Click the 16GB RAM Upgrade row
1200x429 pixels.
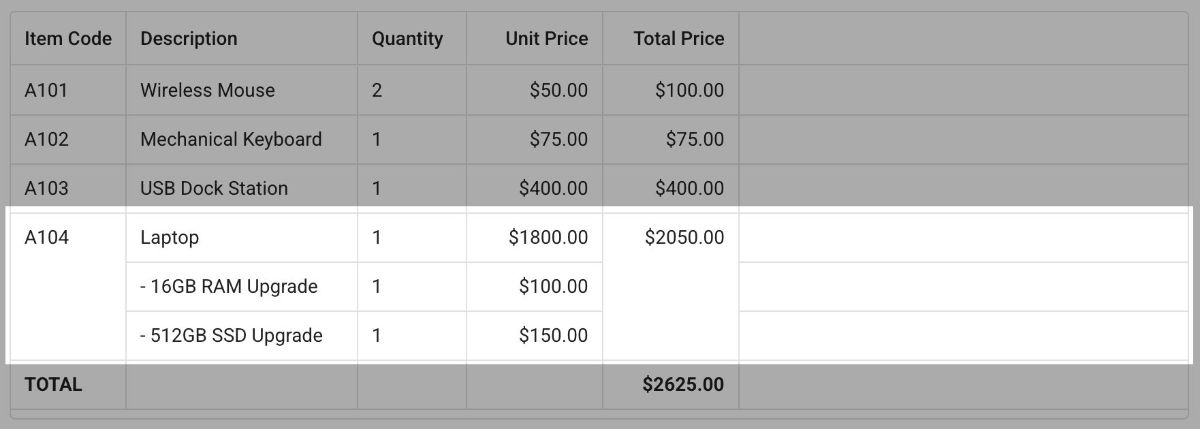(229, 287)
